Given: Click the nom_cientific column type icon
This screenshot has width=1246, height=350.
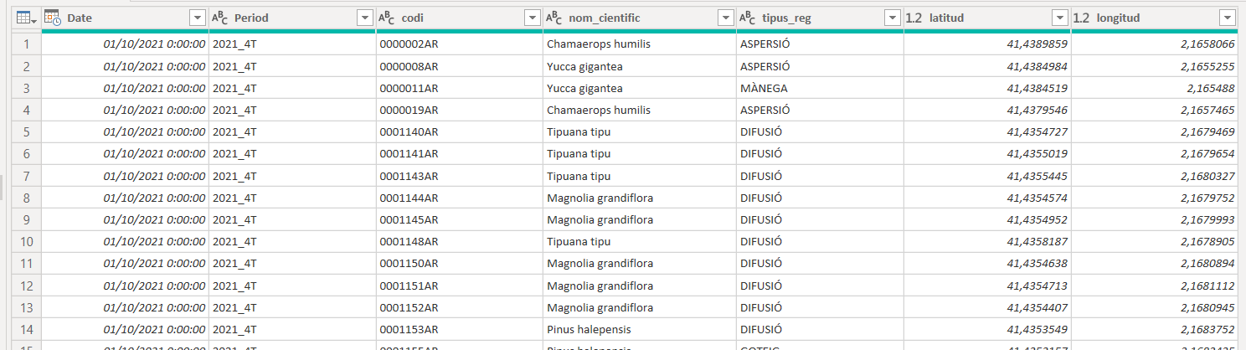Looking at the screenshot, I should pos(553,18).
